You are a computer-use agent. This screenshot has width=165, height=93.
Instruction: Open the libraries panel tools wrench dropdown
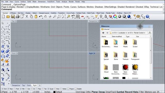pos(150,33)
